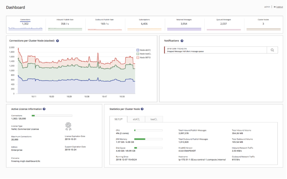Select the Queued Messages metric
The height and width of the screenshot is (179, 287).
tap(224, 24)
